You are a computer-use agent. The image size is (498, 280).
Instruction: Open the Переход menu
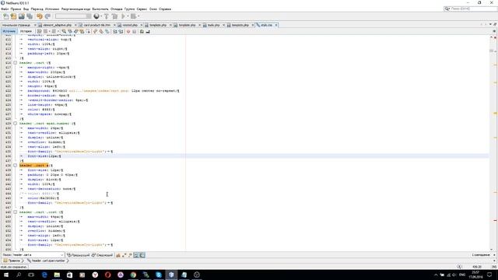pyautogui.click(x=37, y=9)
